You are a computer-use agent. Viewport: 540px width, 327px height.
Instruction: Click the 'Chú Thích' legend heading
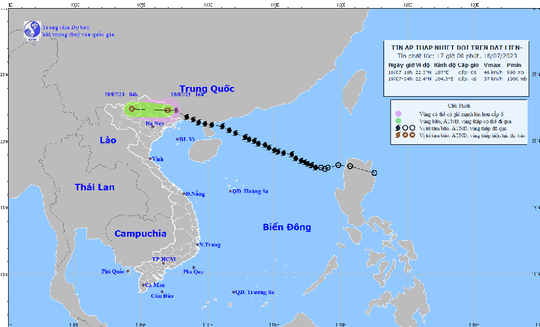458,106
